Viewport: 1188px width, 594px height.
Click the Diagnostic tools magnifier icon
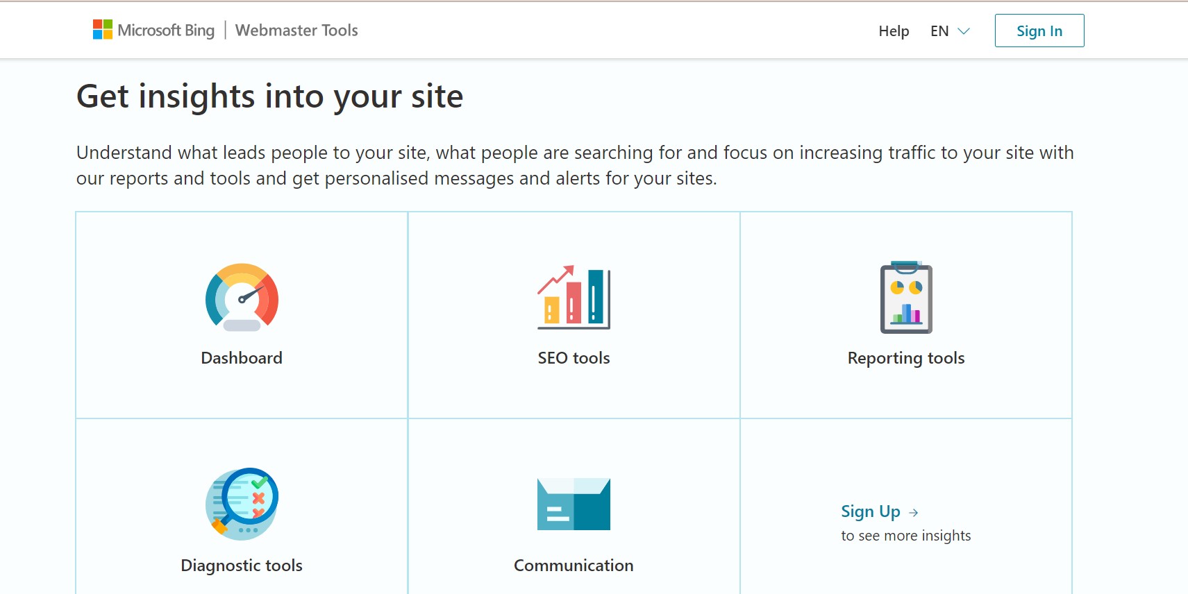[x=242, y=504]
